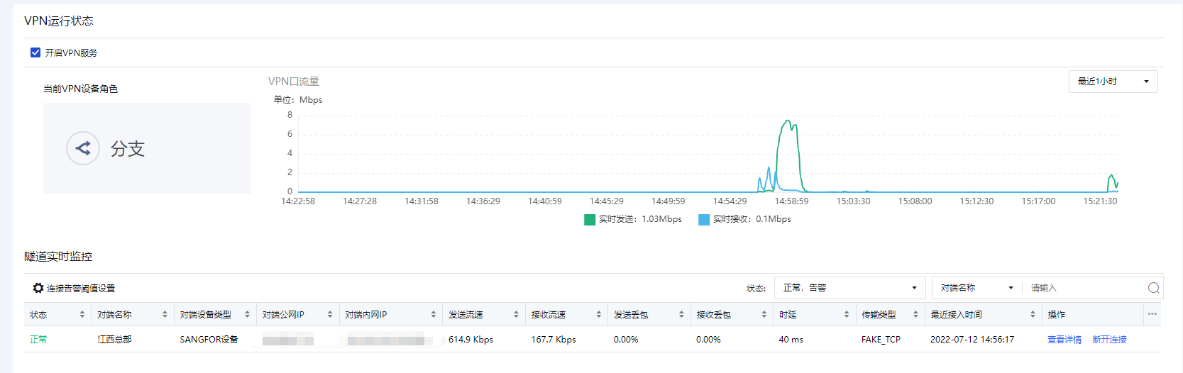Open 查看详情 for 江西总部 tunnel
The image size is (1183, 373).
coord(1064,340)
